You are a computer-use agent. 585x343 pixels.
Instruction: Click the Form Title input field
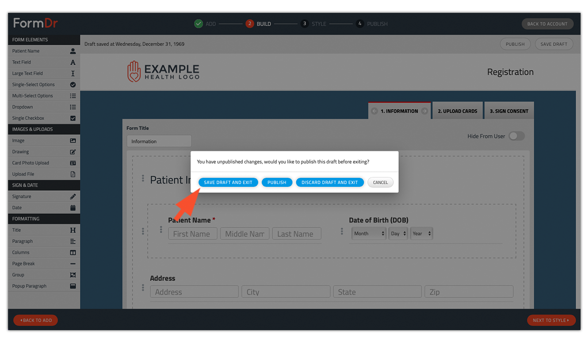[x=159, y=141]
